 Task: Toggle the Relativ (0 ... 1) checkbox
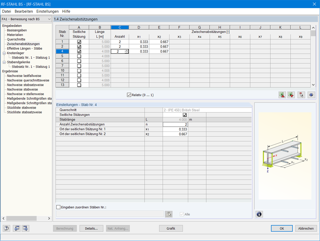[x=129, y=95]
